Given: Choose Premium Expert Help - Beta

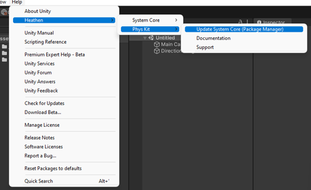Looking at the screenshot, I should pos(55,54).
